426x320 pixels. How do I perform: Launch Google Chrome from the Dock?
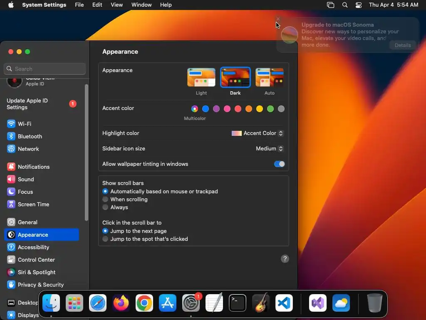coord(144,303)
